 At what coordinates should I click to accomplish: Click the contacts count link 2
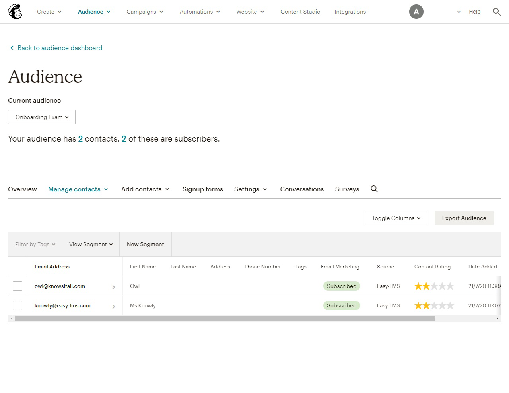coord(80,139)
